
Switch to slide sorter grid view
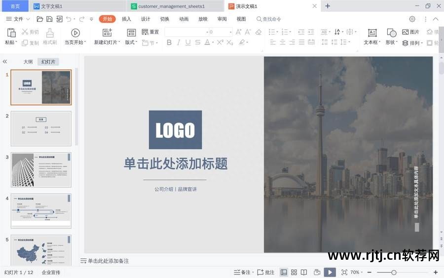(294, 272)
